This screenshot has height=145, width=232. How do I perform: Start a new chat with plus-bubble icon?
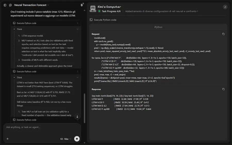10,5
